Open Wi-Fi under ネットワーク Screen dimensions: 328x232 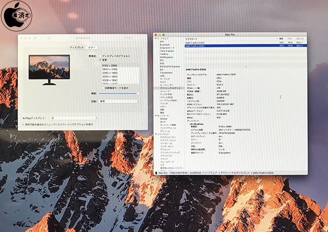[x=163, y=122]
